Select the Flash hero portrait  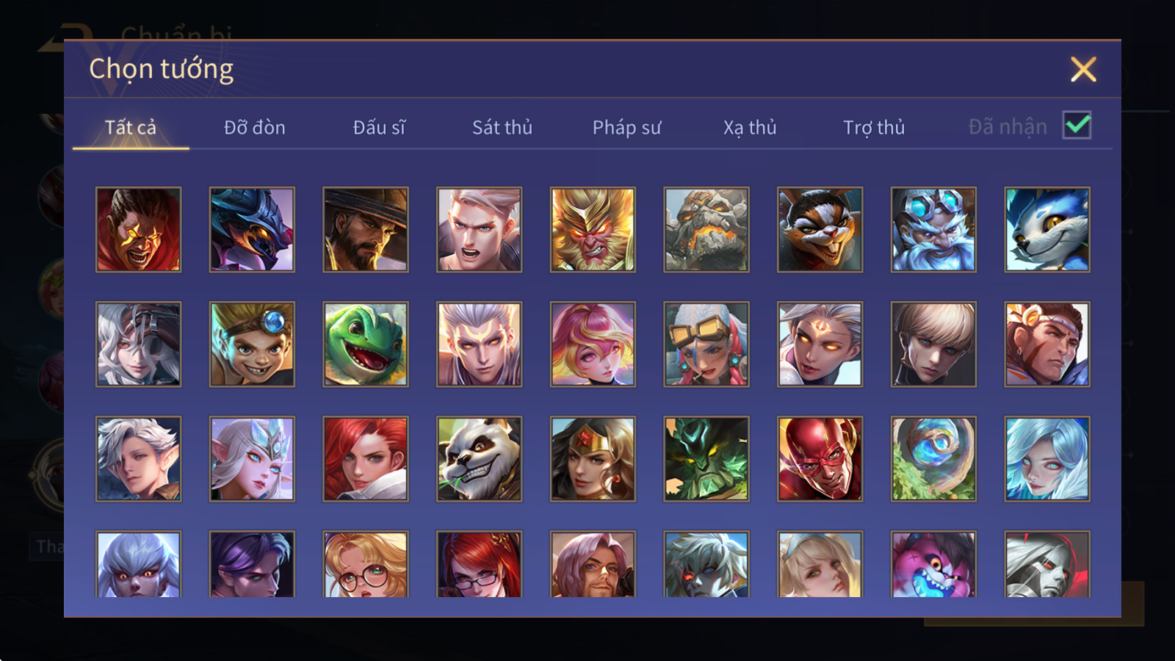click(x=820, y=459)
